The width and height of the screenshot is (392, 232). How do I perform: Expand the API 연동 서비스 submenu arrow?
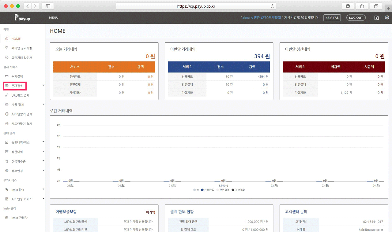tap(43, 198)
